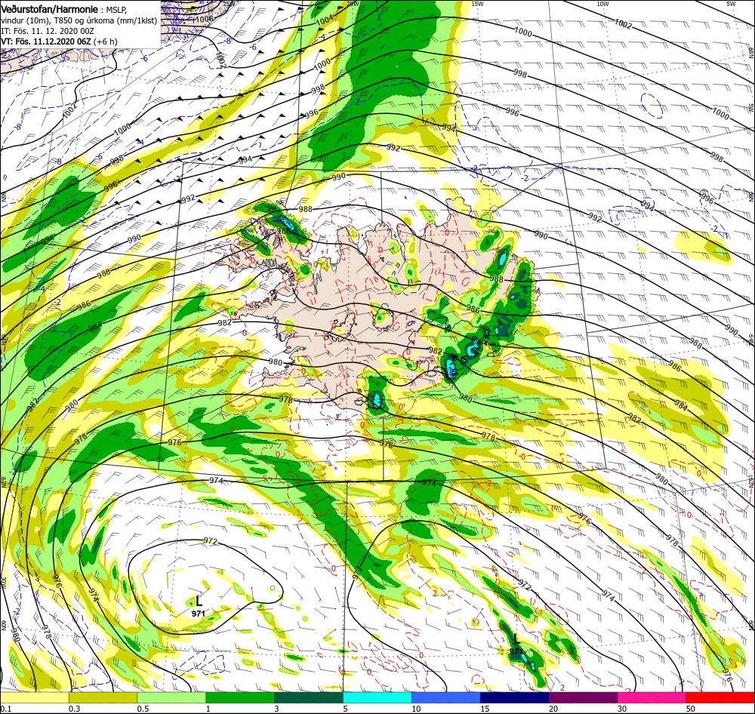Viewport: 755px width, 714px height.
Task: Click the L low marker southwest of Iceland
Action: point(199,601)
